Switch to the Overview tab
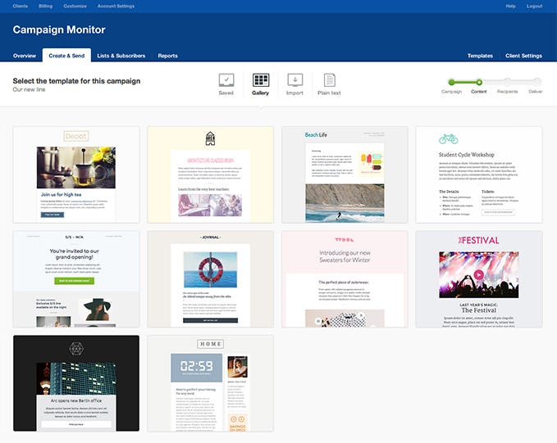The image size is (557, 443). pos(25,56)
